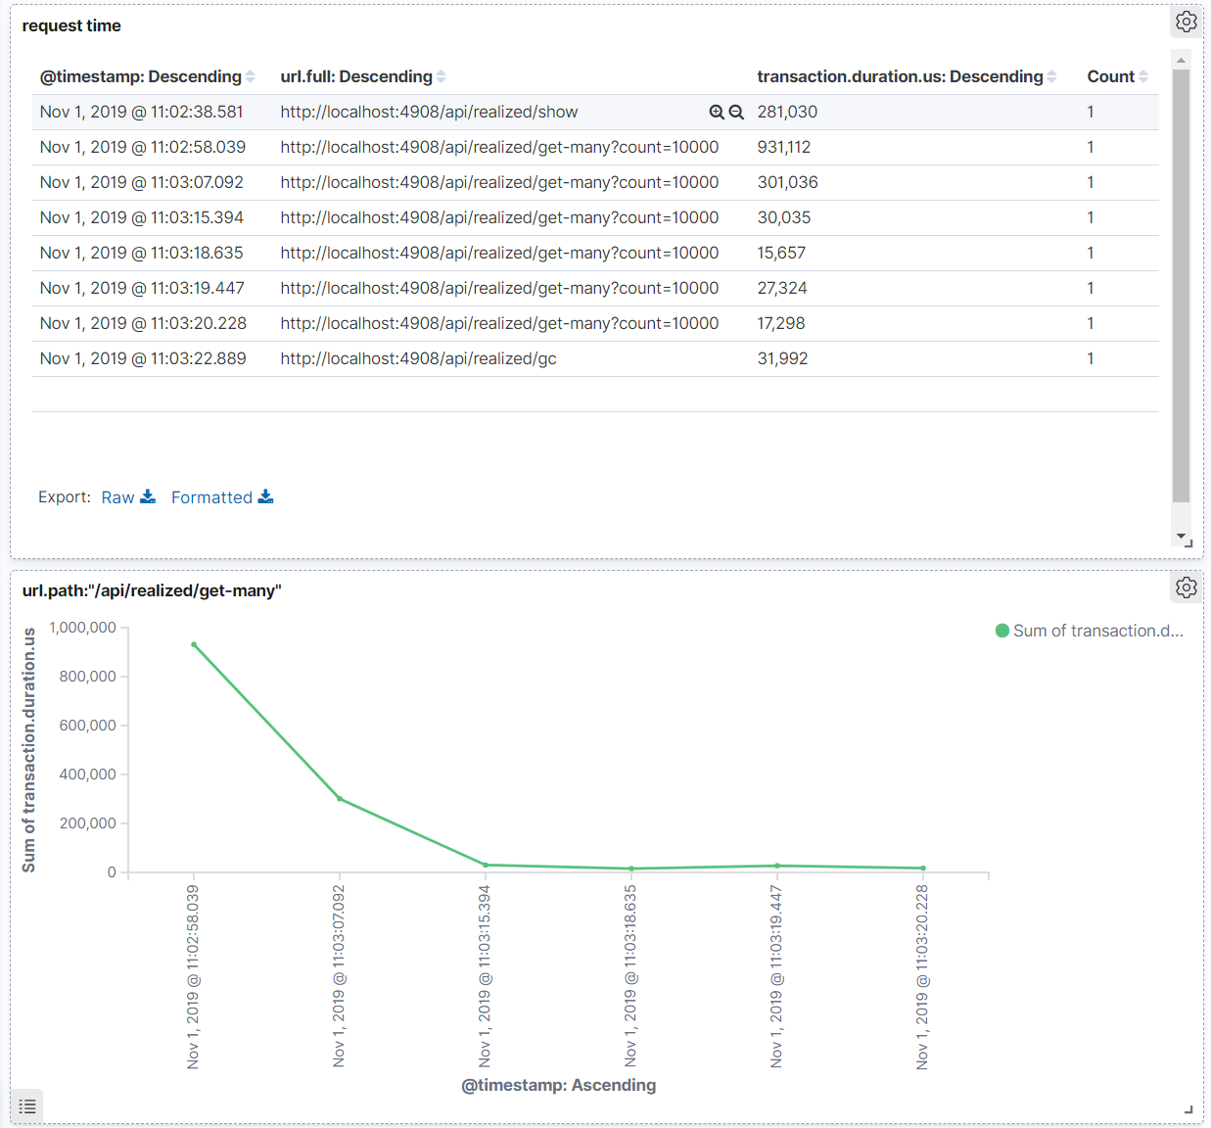Sort by Count column arrows
The height and width of the screenshot is (1128, 1211).
pos(1143,76)
